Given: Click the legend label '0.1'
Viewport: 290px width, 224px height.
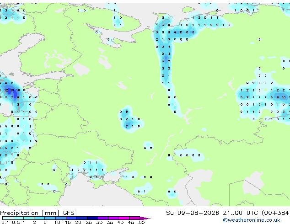Looking at the screenshot, I should [5, 222].
